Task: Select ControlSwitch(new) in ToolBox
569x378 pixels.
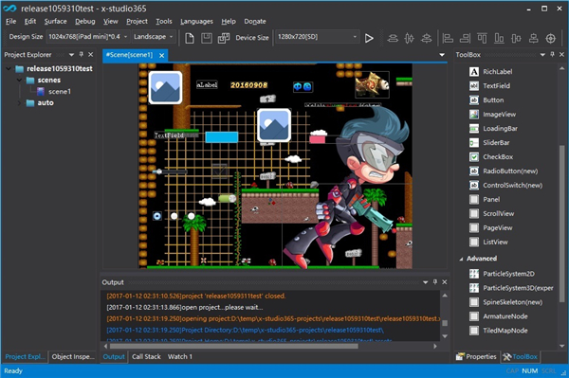Action: pos(505,185)
